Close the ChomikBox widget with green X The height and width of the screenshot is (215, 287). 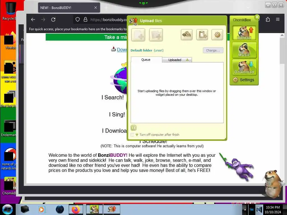(x=257, y=17)
